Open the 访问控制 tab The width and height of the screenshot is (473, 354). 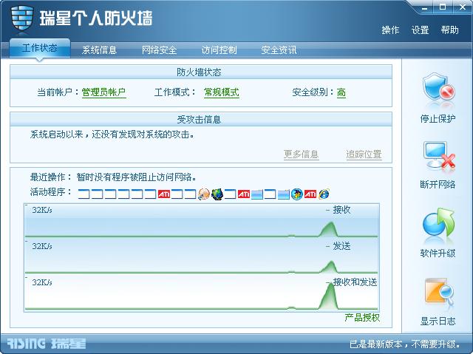pos(219,50)
